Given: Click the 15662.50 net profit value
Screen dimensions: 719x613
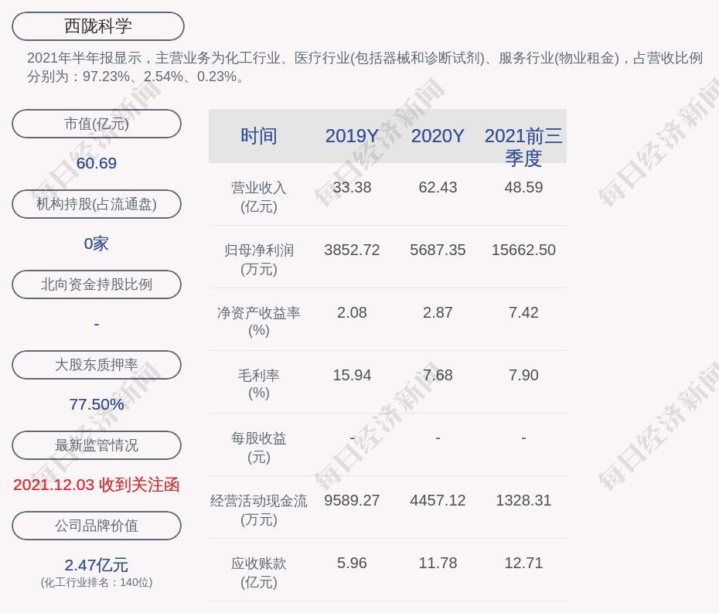Looking at the screenshot, I should 523,250.
